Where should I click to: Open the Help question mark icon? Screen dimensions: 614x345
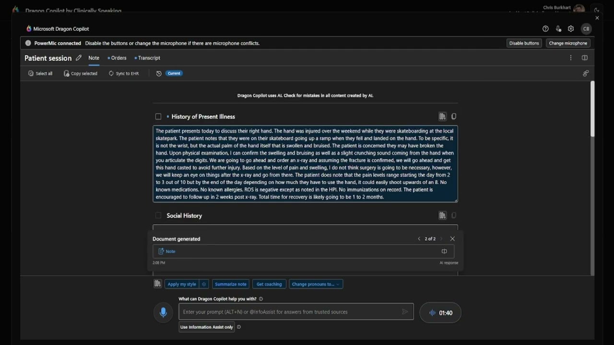pos(545,29)
